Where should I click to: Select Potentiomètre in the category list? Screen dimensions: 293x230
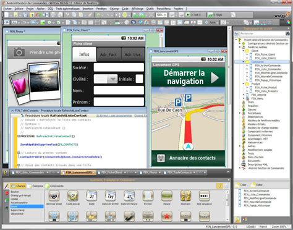(19, 203)
